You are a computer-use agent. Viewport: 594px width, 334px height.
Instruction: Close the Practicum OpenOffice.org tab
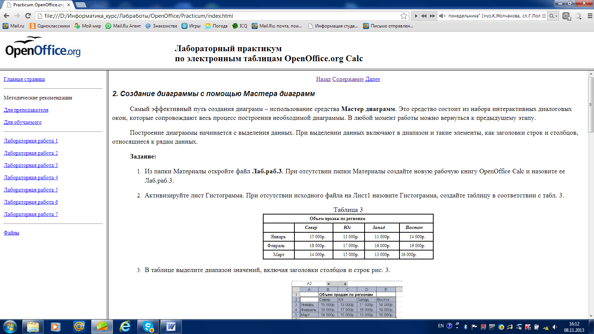[69, 5]
